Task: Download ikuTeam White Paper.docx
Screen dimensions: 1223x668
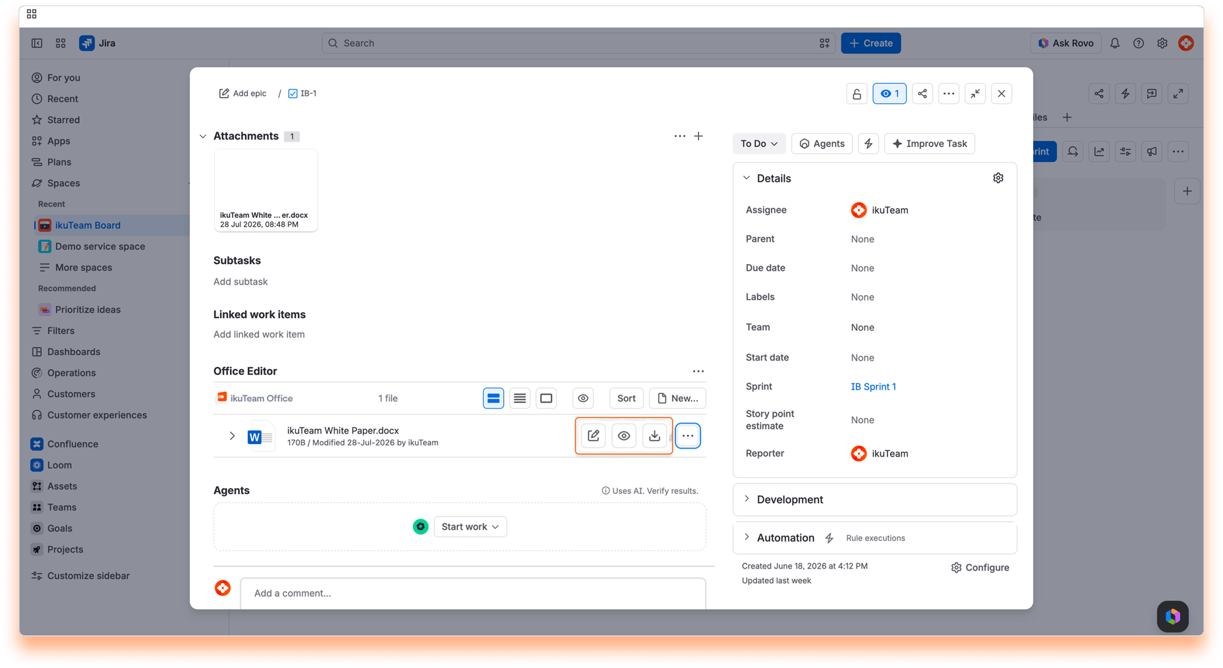Action: (x=654, y=435)
